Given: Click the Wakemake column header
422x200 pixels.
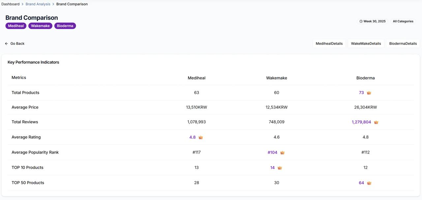Looking at the screenshot, I should (277, 78).
